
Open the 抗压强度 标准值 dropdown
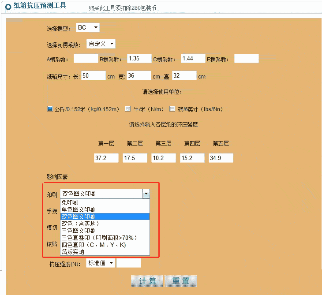point(100,263)
